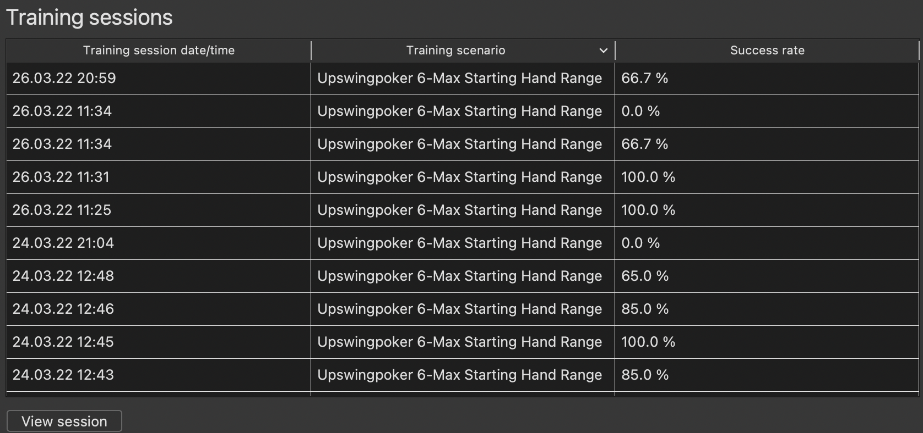This screenshot has width=923, height=433.
Task: Click the success rate for 24.03.22 21:04
Action: point(640,243)
